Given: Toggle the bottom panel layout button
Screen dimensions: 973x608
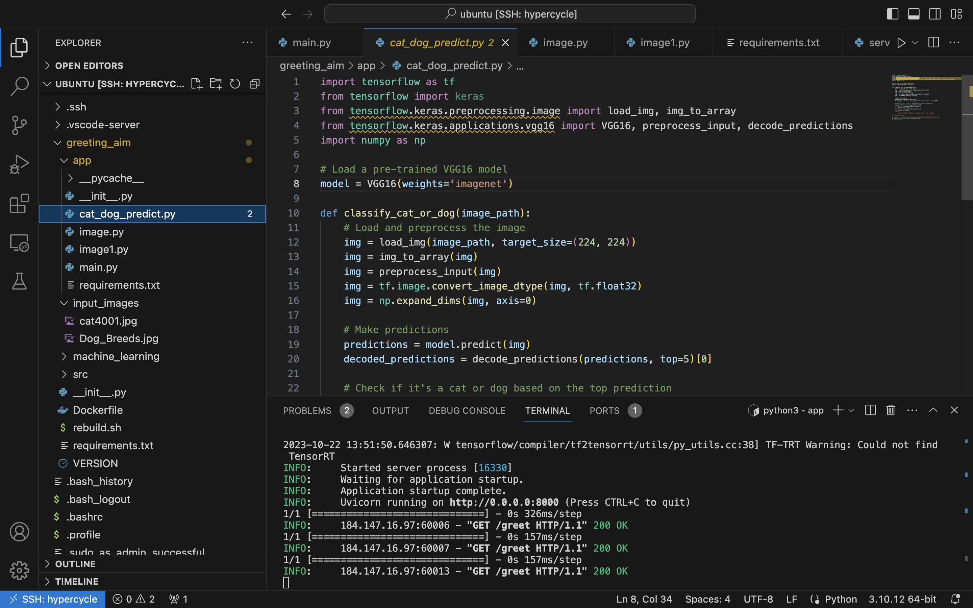Looking at the screenshot, I should tap(914, 14).
